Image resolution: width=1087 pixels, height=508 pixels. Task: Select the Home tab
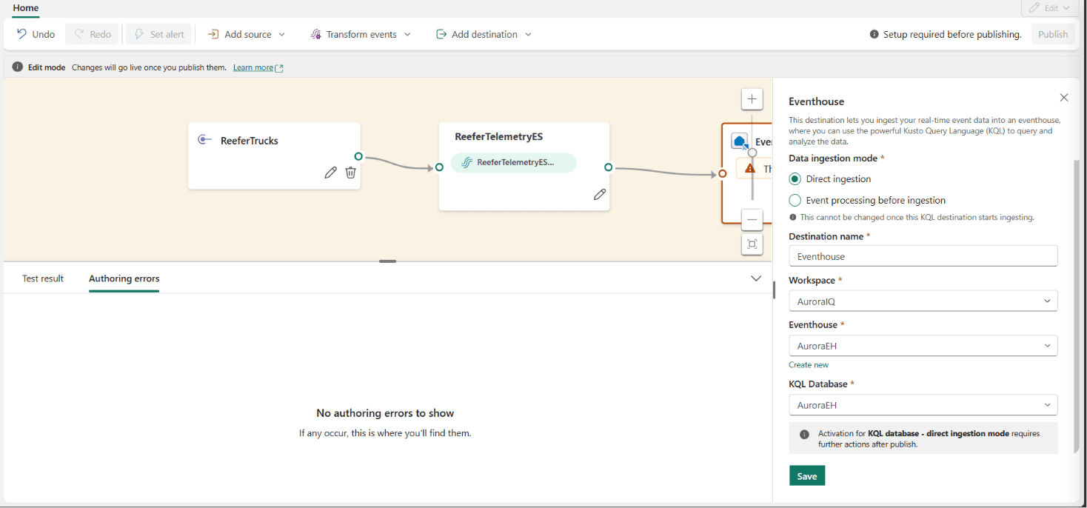pos(26,8)
